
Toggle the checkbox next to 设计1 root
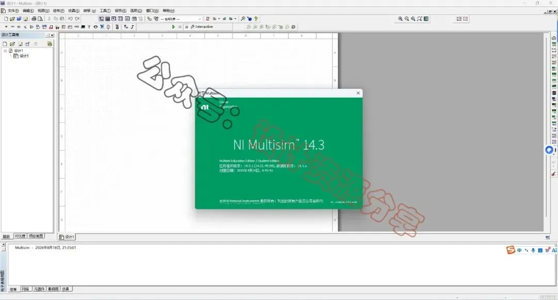pos(11,51)
